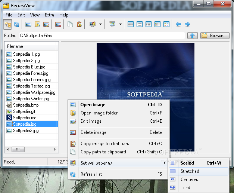Click the go up one folder button
This screenshot has height=193, width=234.
[x=193, y=36]
